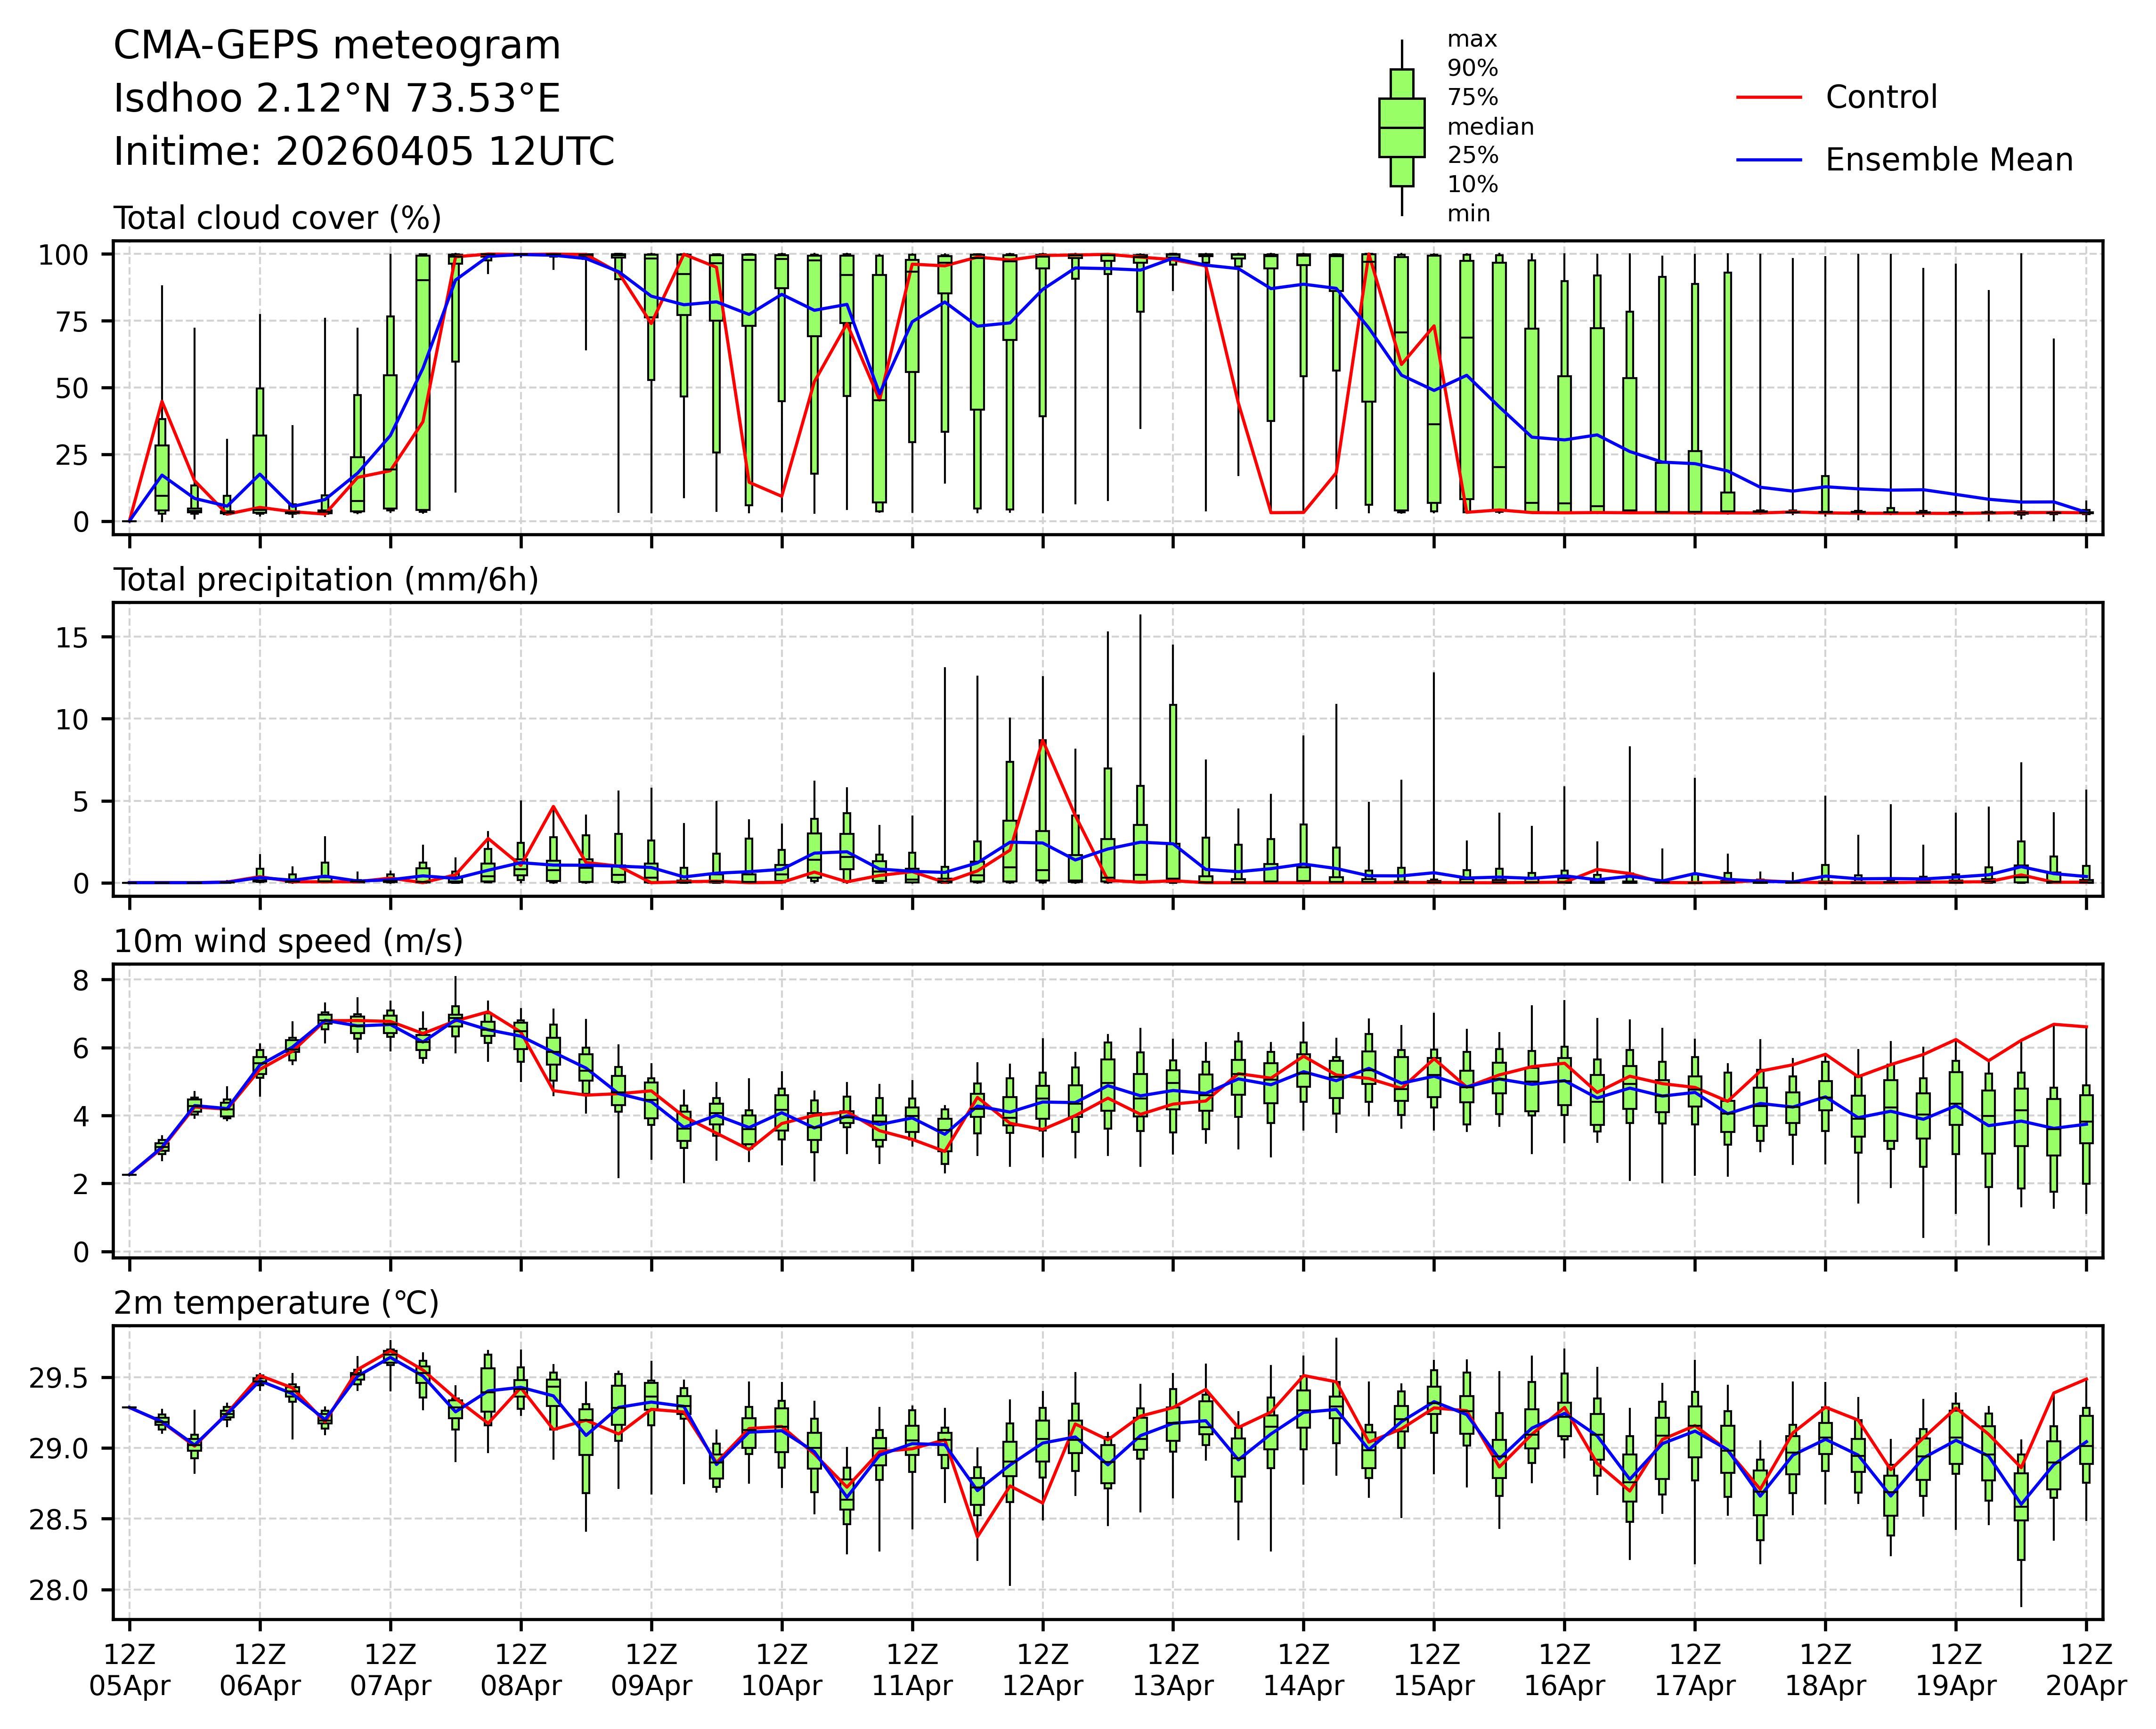Click the green box-plot legend symbol
The image size is (2156, 1729).
pos(1401,128)
